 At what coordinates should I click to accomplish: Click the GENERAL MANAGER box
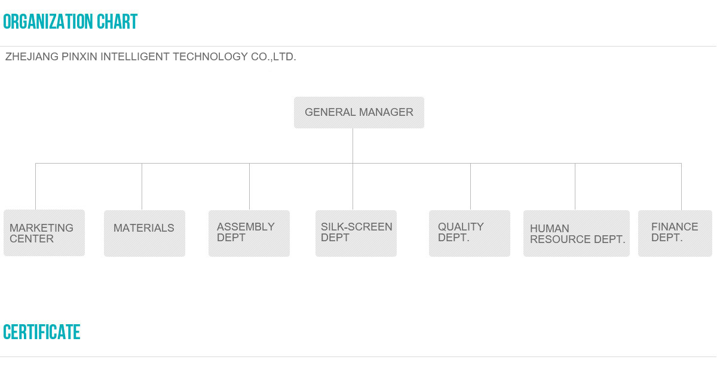pyautogui.click(x=359, y=112)
